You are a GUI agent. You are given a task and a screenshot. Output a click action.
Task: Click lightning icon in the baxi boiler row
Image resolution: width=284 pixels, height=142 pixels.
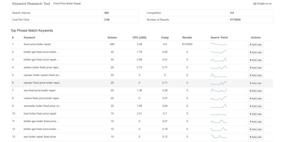[x=251, y=114]
